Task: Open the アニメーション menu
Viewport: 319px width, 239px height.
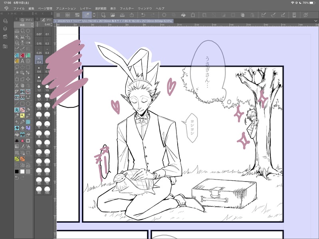Action: click(66, 8)
